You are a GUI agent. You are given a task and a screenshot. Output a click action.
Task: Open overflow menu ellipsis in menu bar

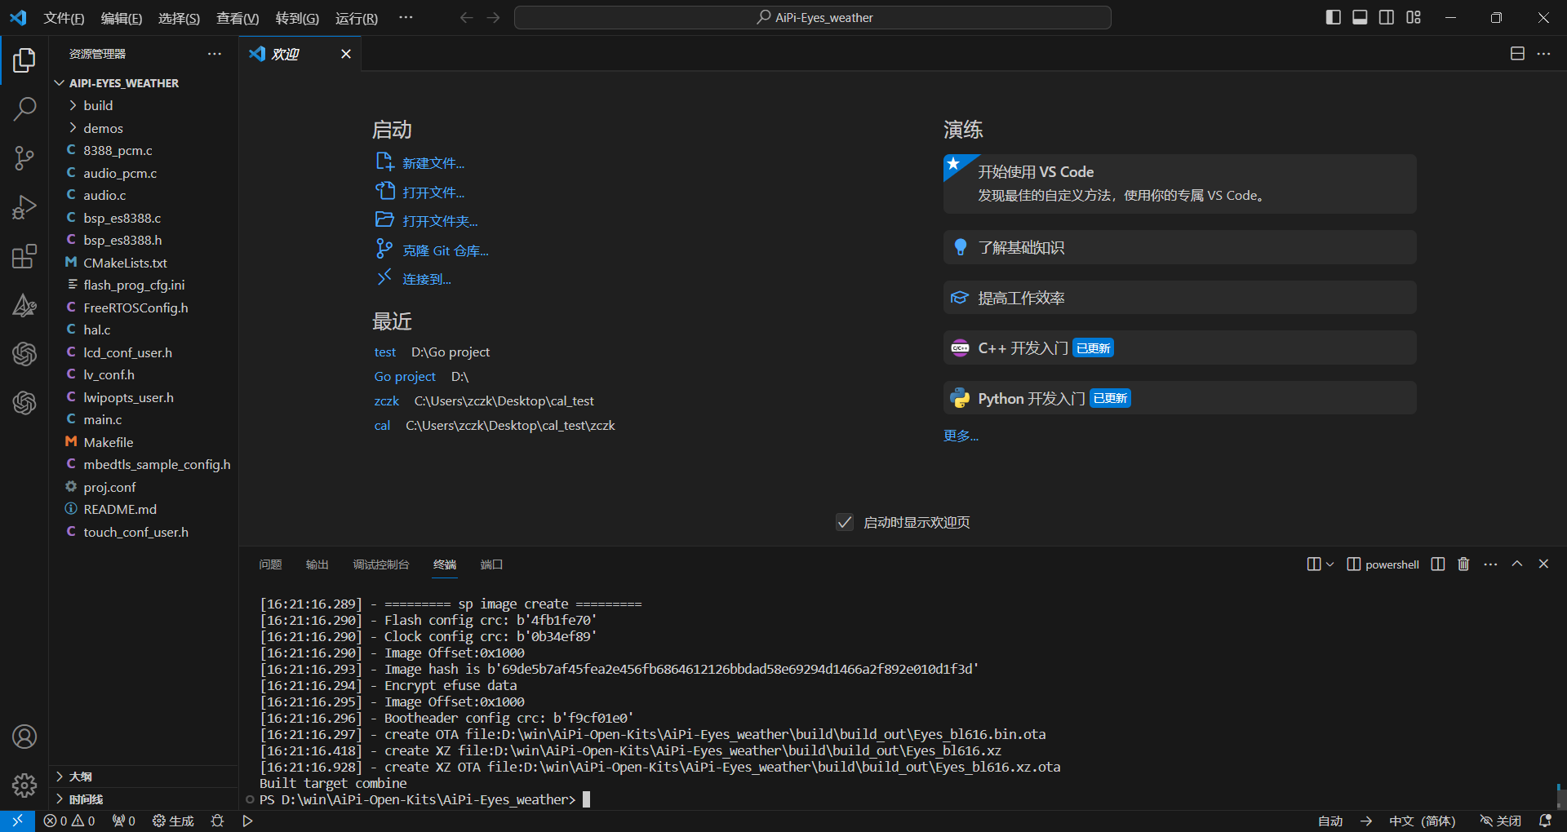click(x=406, y=17)
